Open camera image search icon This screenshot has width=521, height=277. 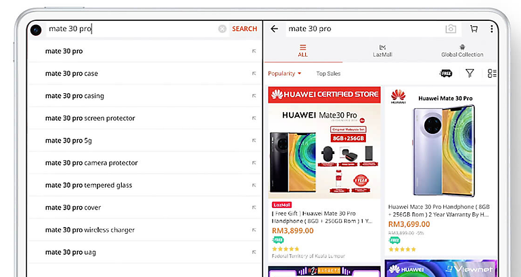[451, 29]
